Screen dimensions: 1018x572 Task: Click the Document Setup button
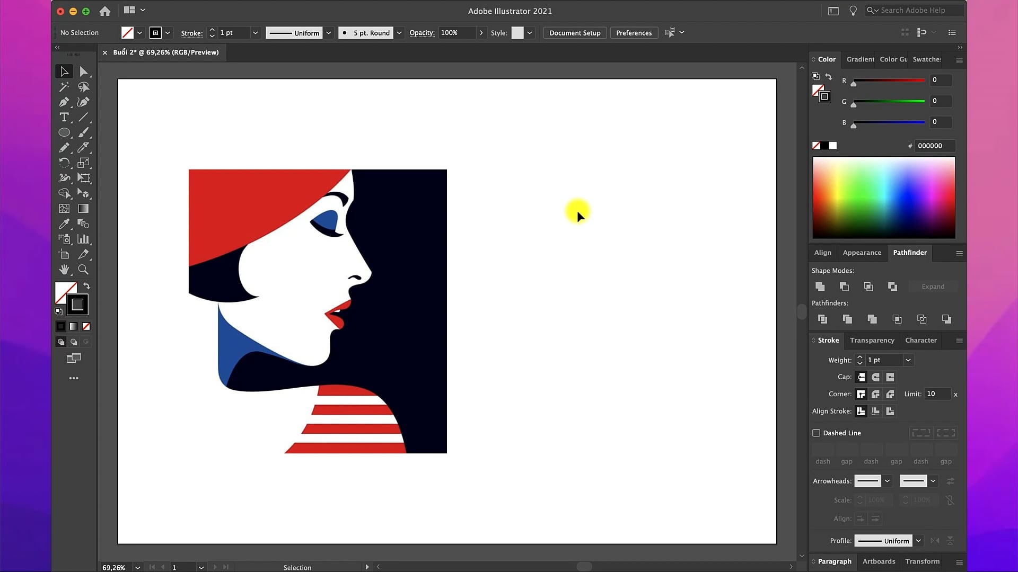pyautogui.click(x=575, y=33)
